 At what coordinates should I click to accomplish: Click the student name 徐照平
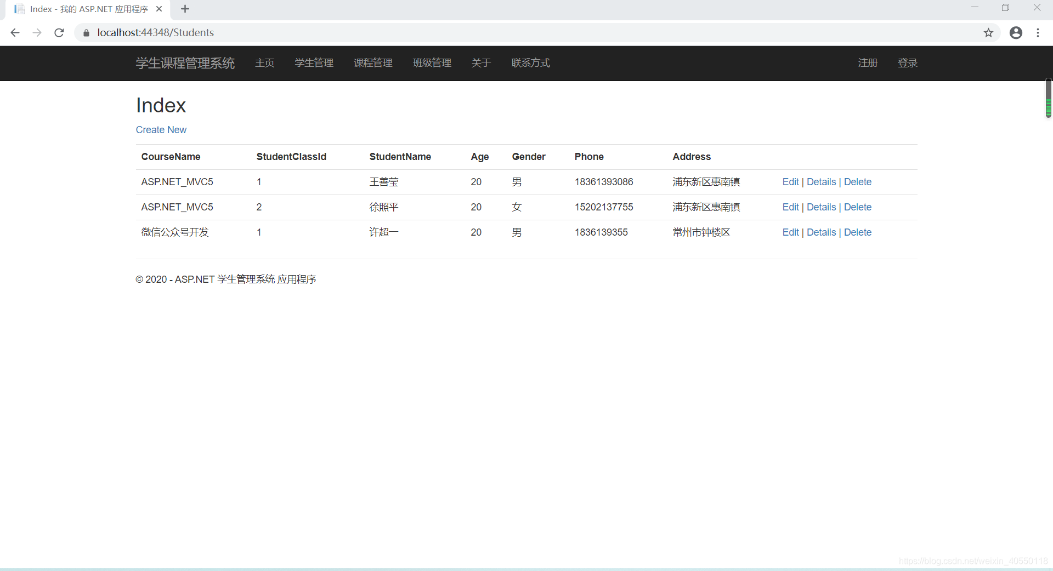point(384,207)
